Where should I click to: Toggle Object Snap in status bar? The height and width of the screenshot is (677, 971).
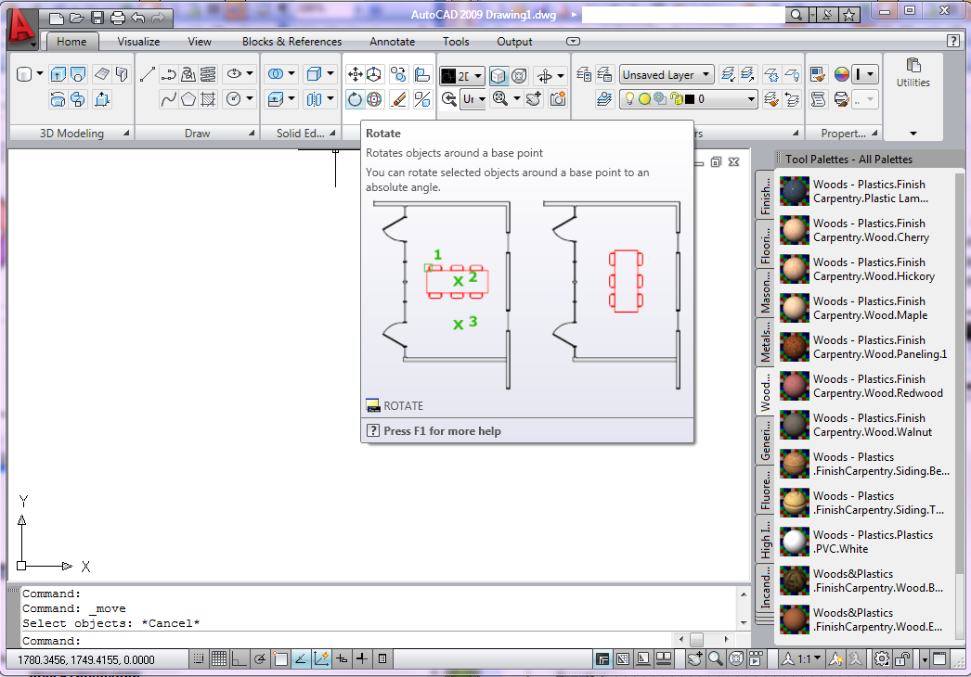tap(280, 659)
